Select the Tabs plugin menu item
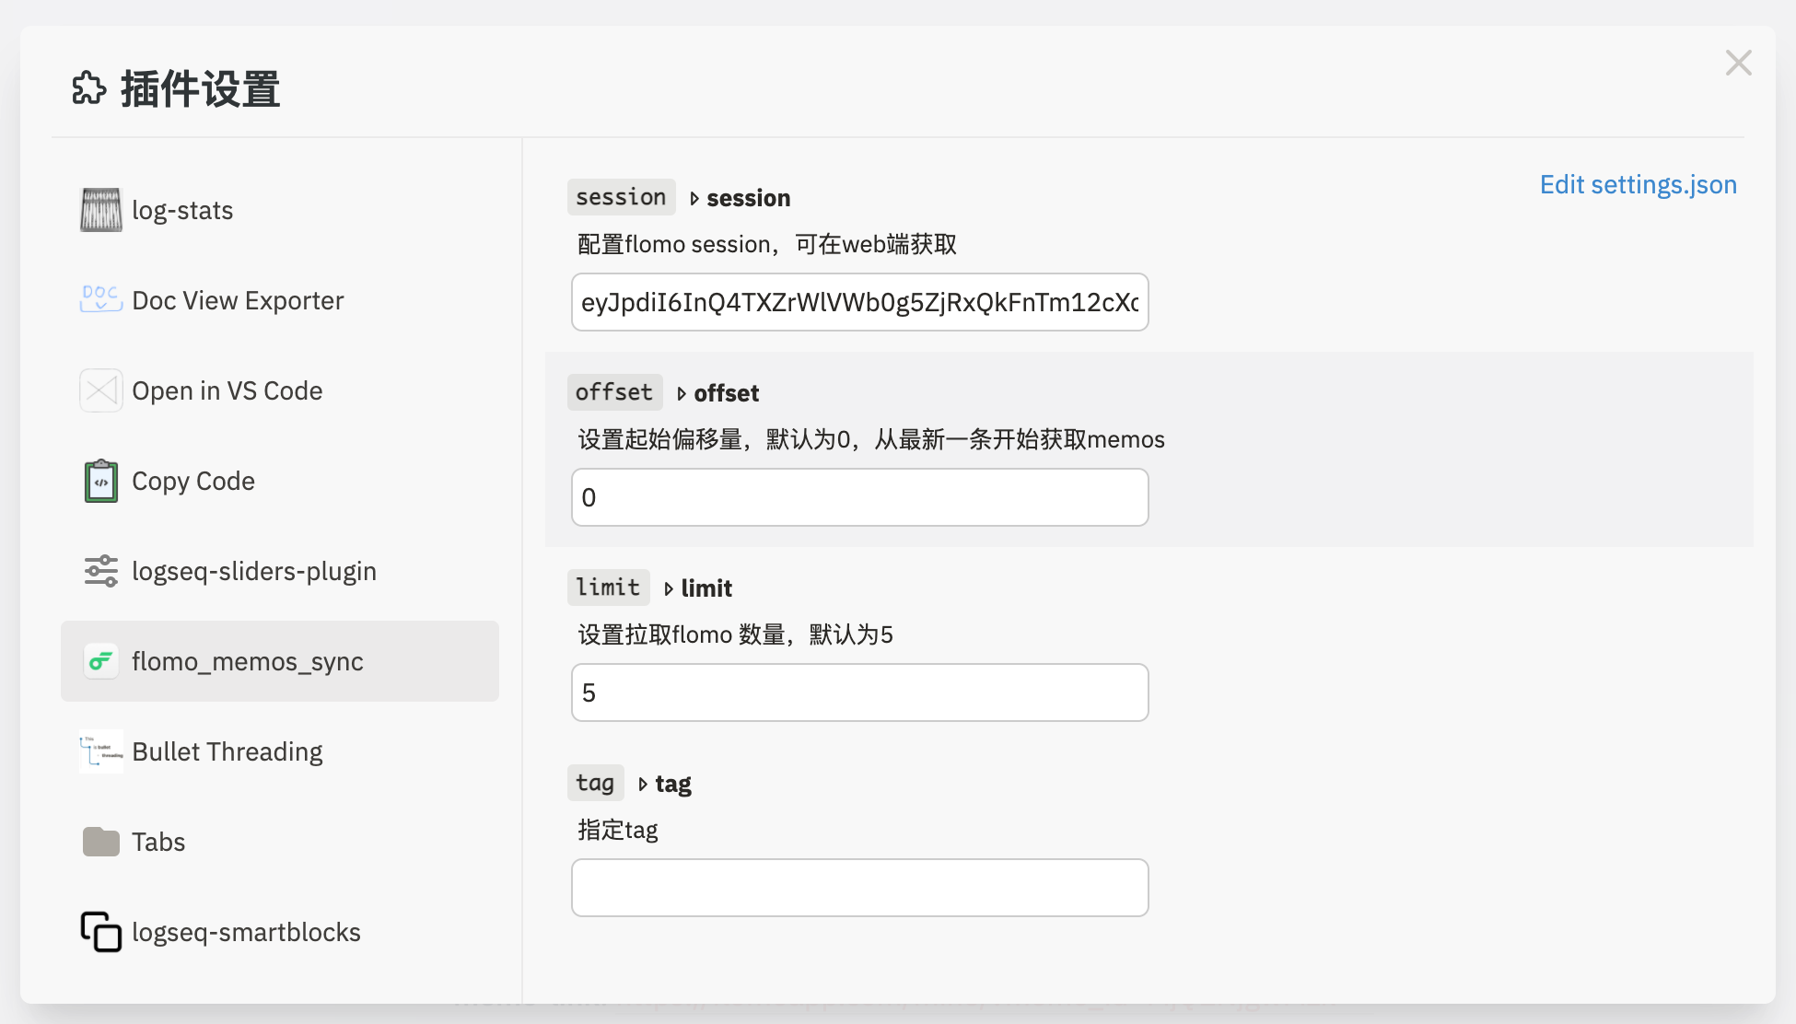 click(157, 842)
